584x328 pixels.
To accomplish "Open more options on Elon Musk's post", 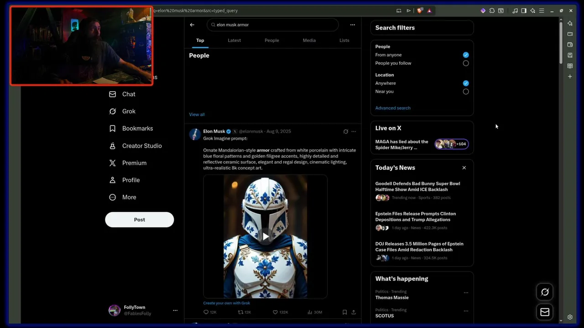I will tap(354, 131).
